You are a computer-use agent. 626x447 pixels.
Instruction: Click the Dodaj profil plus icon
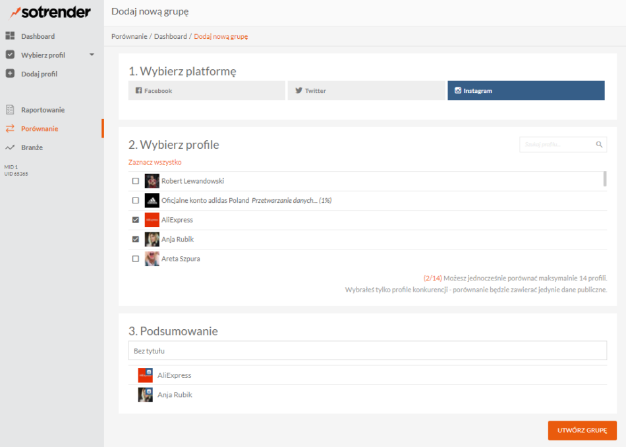click(10, 74)
